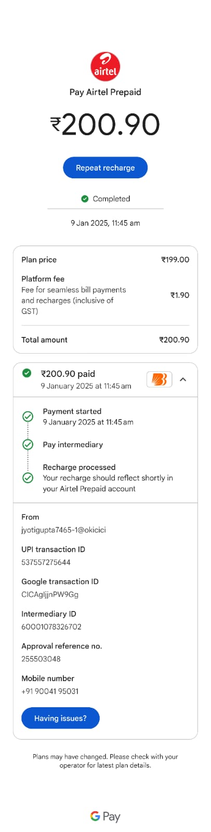Tap the Airtel logo icon
The width and height of the screenshot is (211, 832).
[x=105, y=67]
